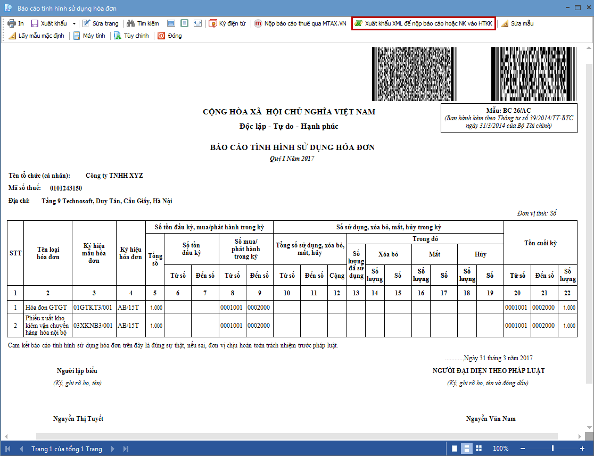The image size is (594, 456).
Task: Click the MTAX.VN red m icon
Action: click(x=258, y=23)
